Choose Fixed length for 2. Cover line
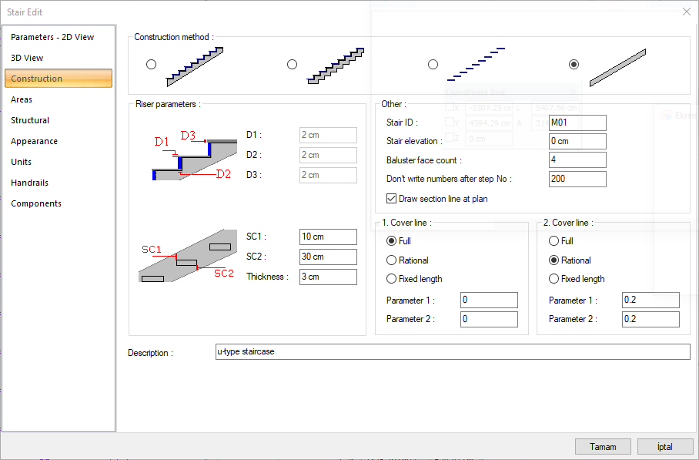This screenshot has width=699, height=460. (554, 279)
